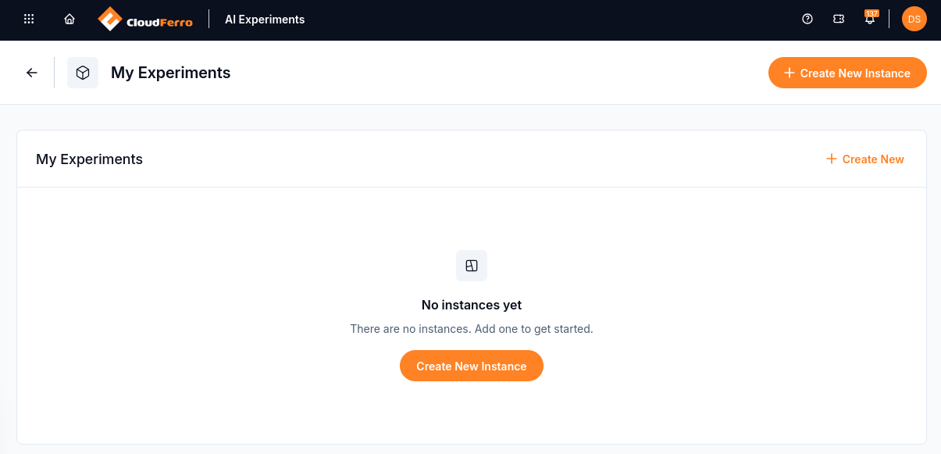
Task: Open the help question mark icon
Action: coord(807,19)
